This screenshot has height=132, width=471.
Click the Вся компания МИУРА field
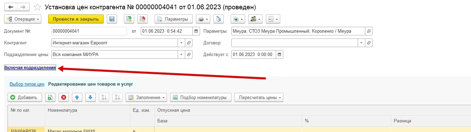coord(115,55)
